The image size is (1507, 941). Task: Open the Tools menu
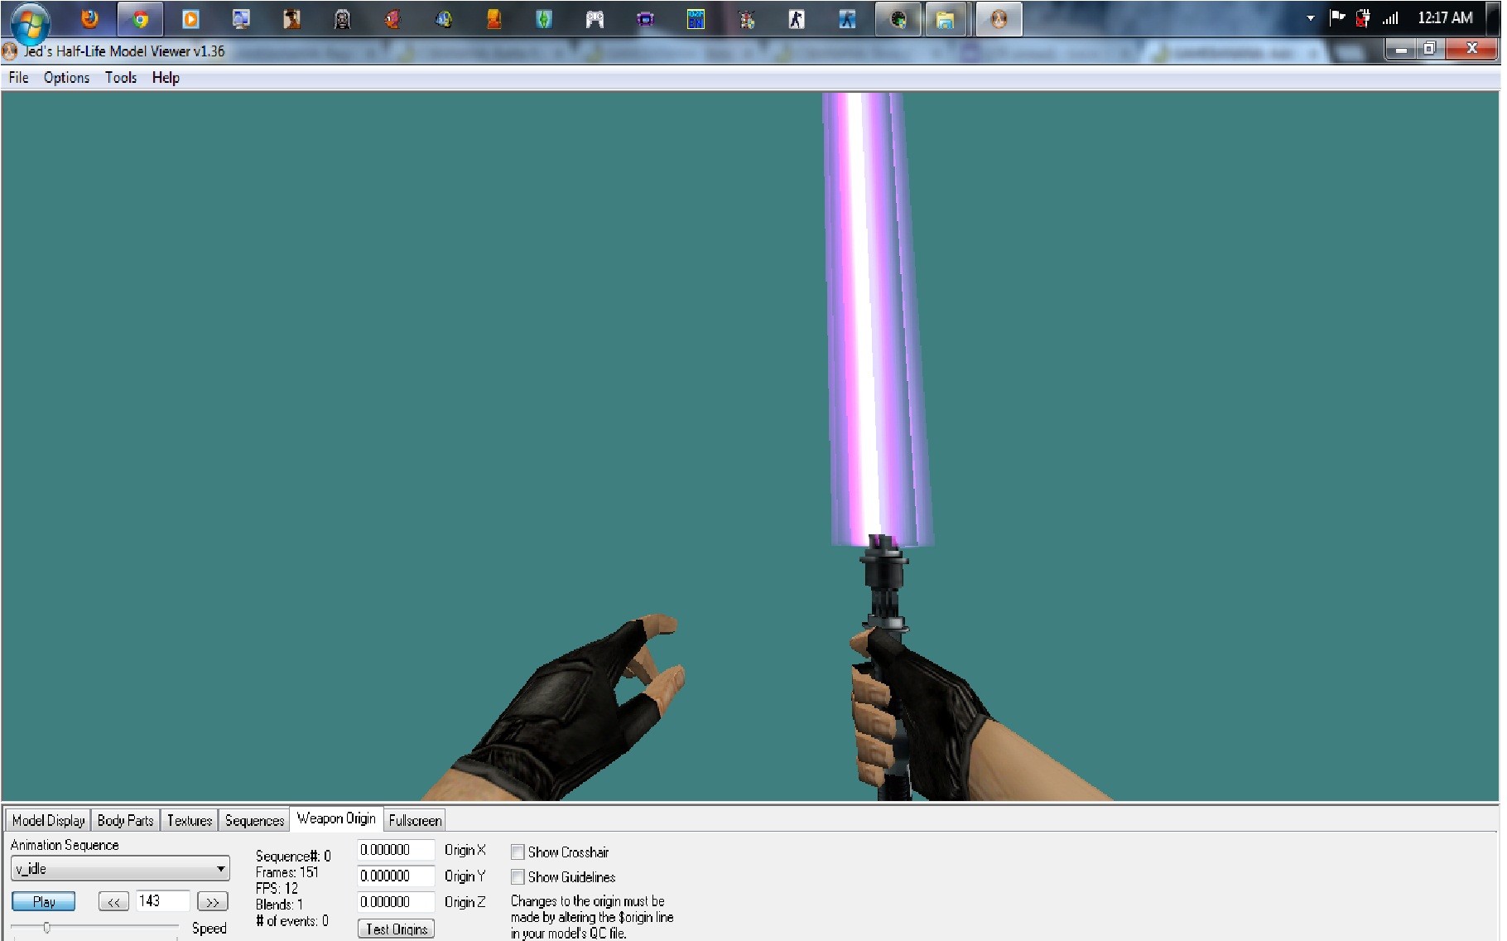(x=121, y=78)
